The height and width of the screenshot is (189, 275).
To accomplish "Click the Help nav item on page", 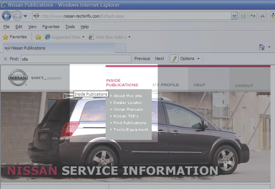I will [x=199, y=85].
